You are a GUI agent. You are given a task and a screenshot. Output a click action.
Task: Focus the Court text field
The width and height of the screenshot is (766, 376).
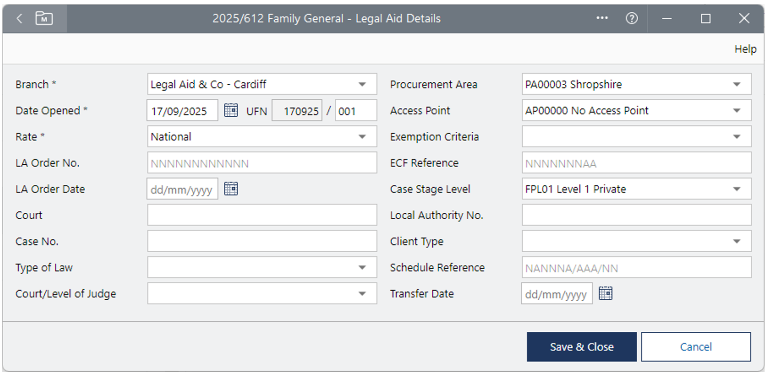point(262,215)
